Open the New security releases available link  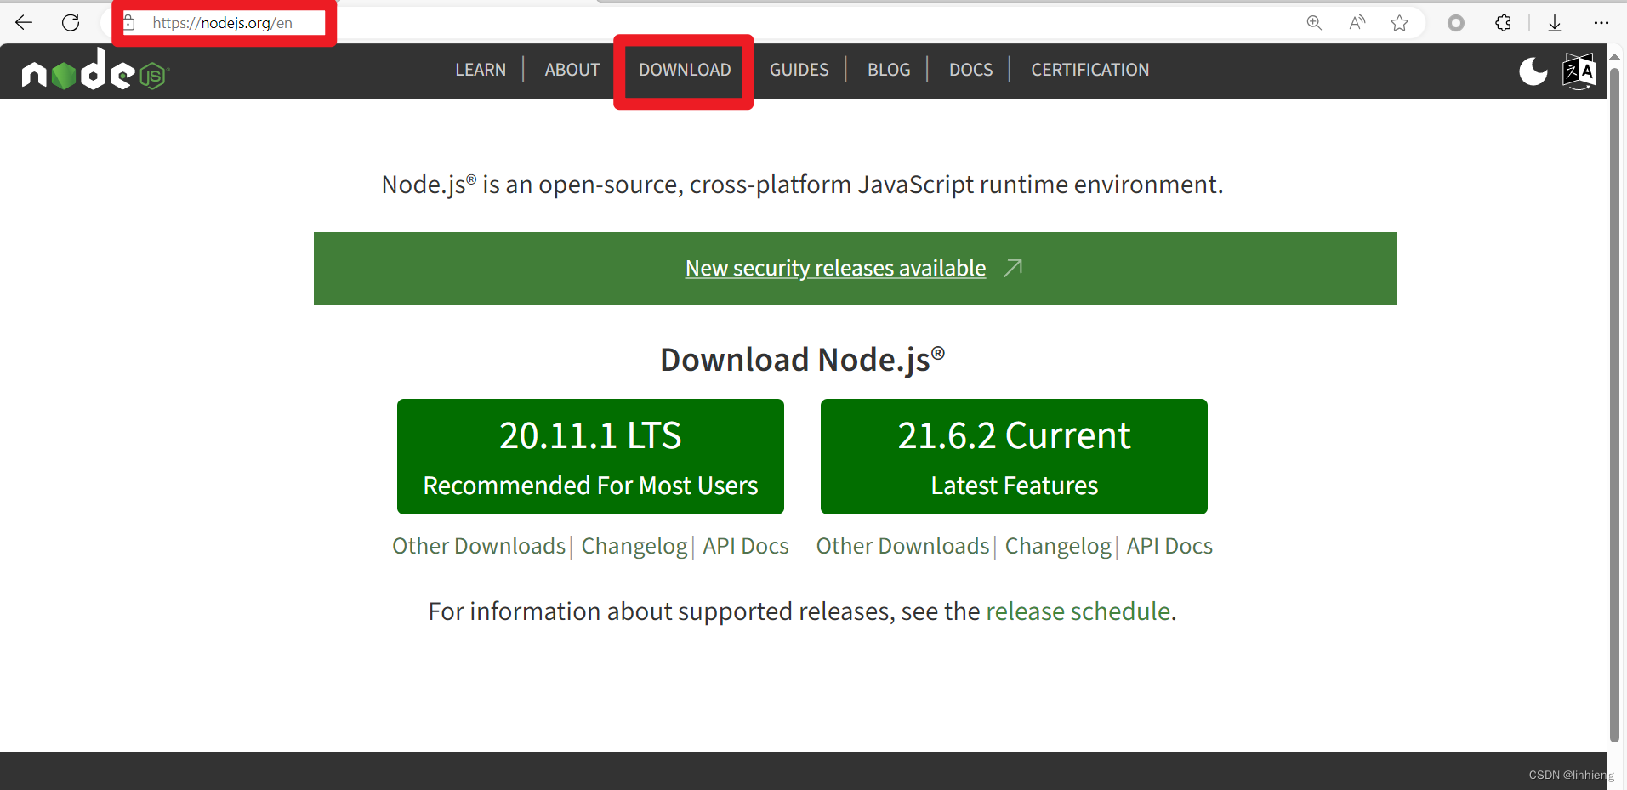[835, 269]
